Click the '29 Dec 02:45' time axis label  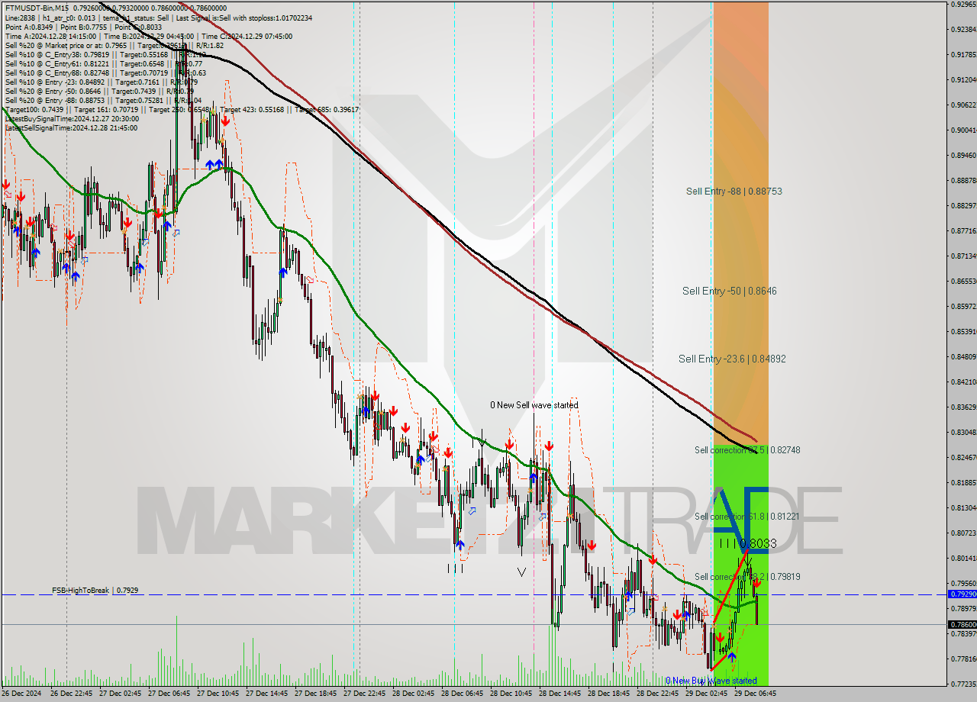[x=706, y=694]
